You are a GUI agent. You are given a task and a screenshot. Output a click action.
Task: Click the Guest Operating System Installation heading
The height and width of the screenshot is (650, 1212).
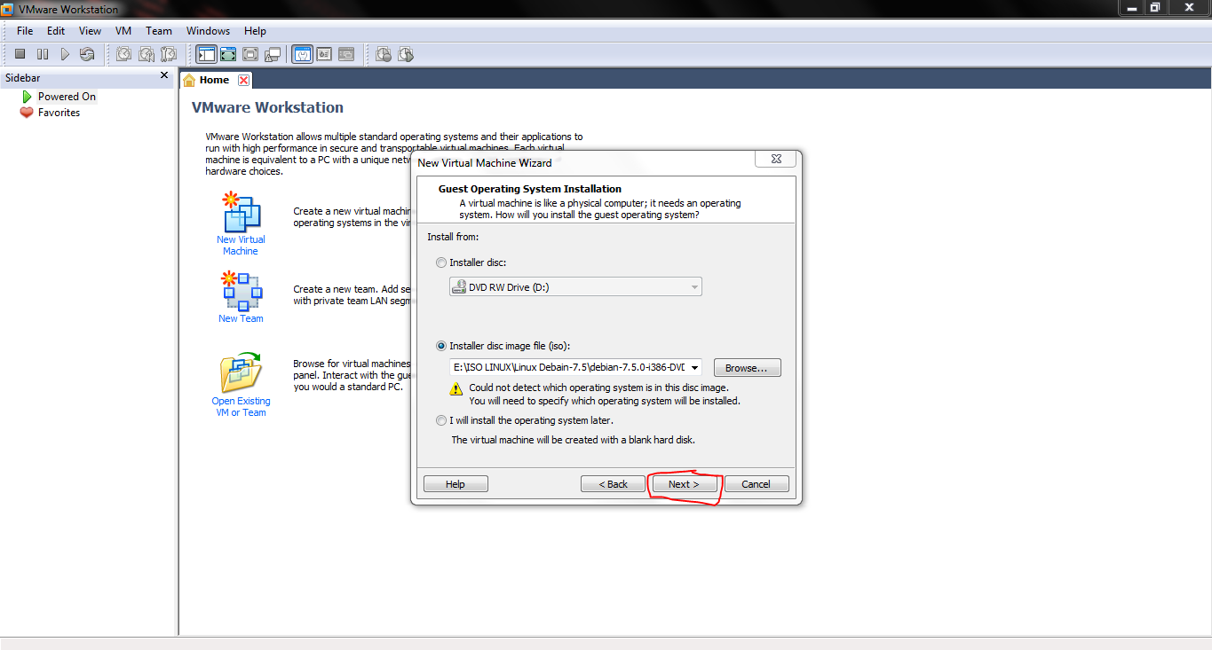[530, 189]
